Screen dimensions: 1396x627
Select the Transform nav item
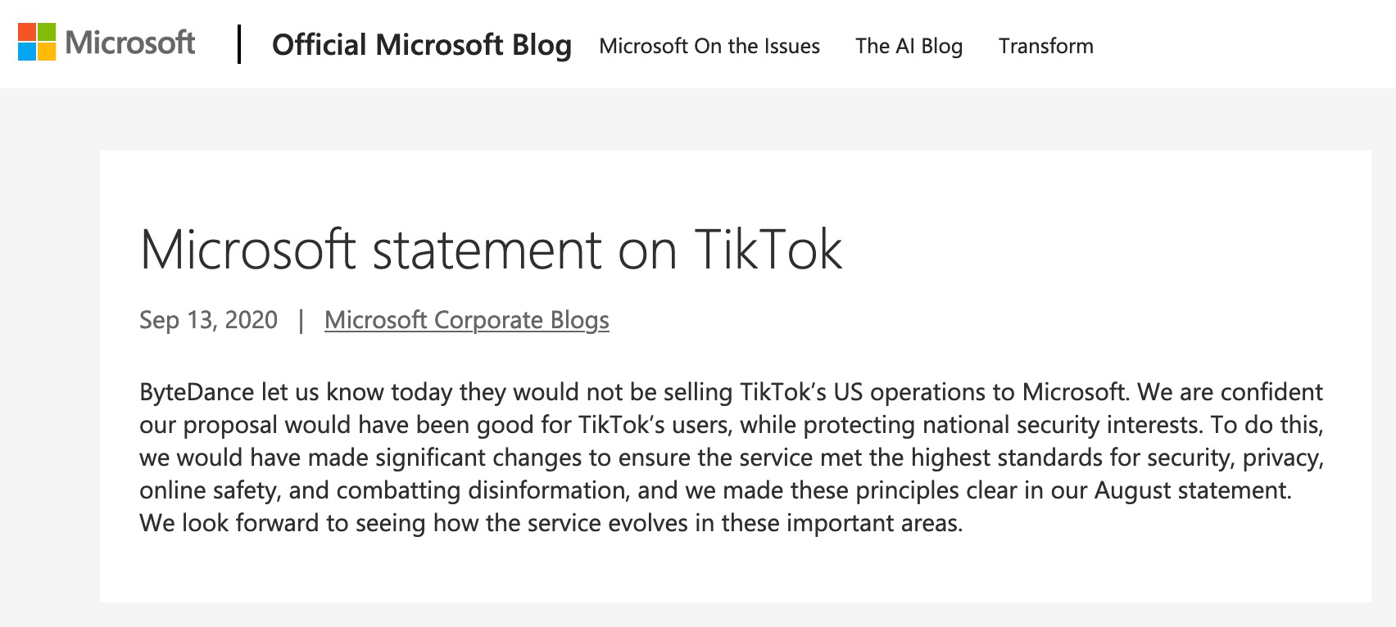click(x=1046, y=46)
